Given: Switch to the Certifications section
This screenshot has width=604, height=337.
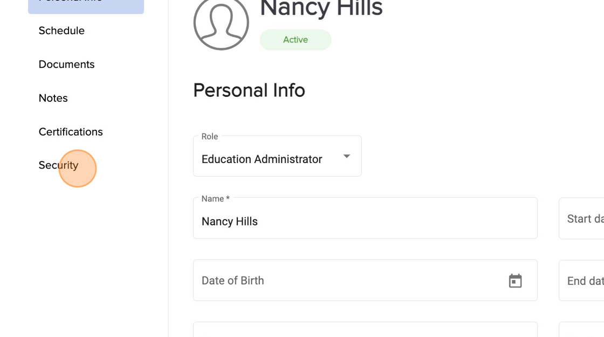Looking at the screenshot, I should click(71, 132).
